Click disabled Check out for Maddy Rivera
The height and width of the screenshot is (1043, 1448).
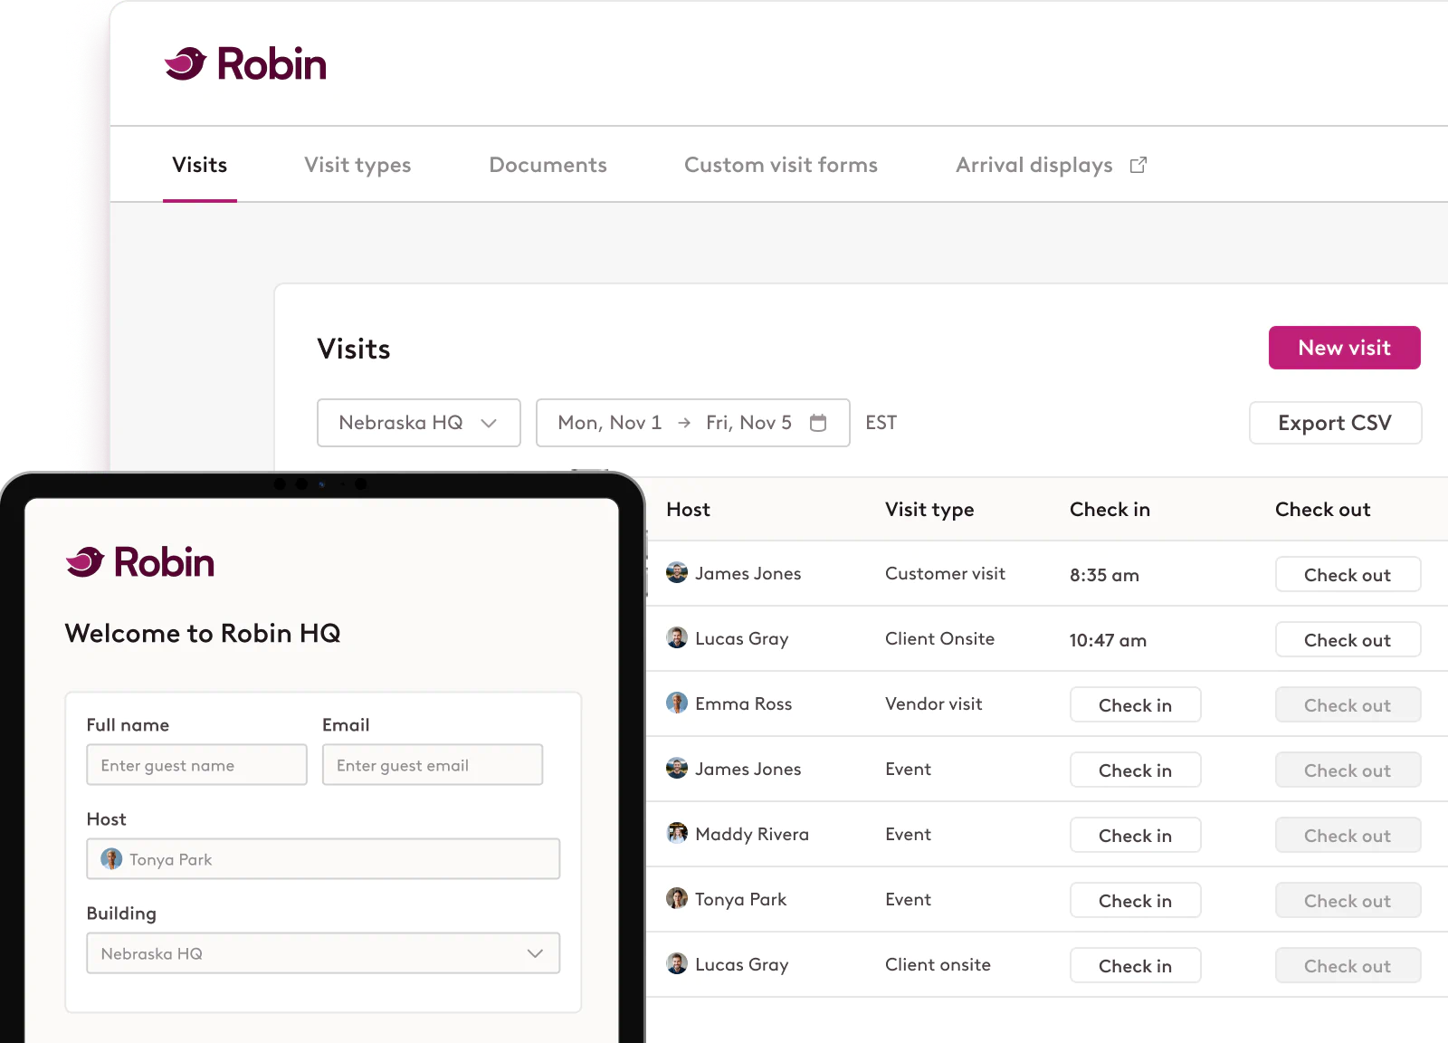tap(1348, 836)
